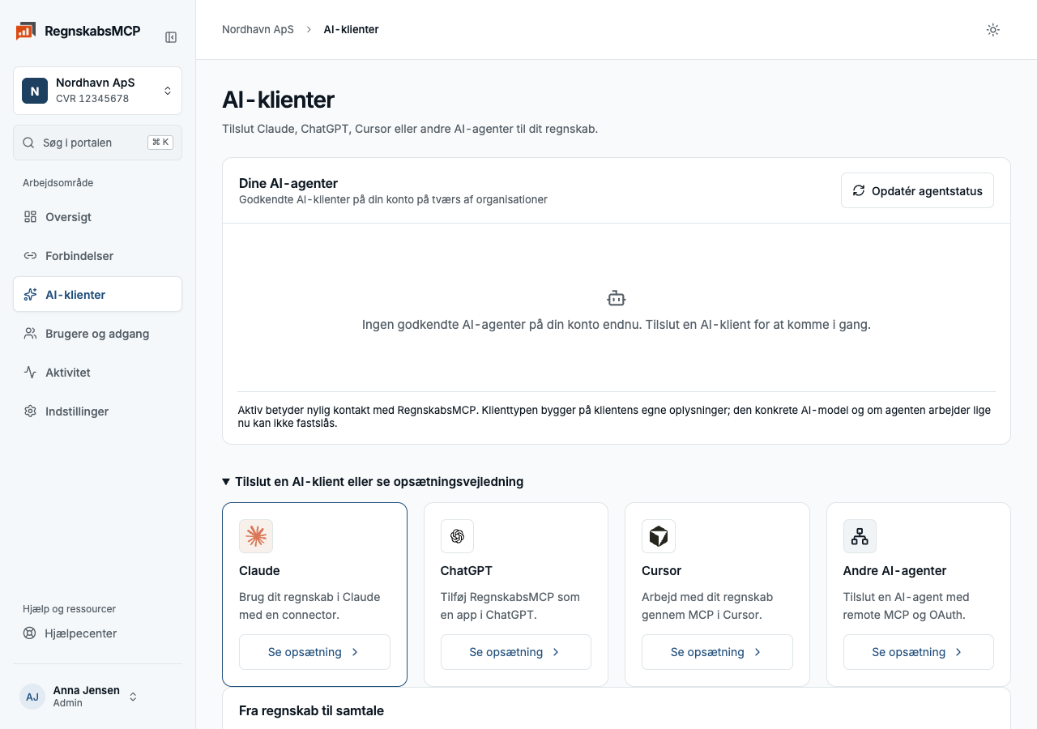1037x729 pixels.
Task: Click the ChatGPT logo icon
Action: (x=457, y=536)
